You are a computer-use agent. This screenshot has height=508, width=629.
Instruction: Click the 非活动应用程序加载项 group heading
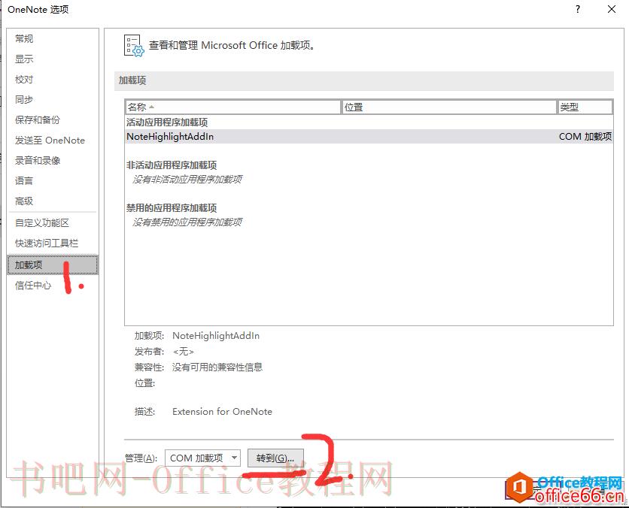(x=172, y=165)
